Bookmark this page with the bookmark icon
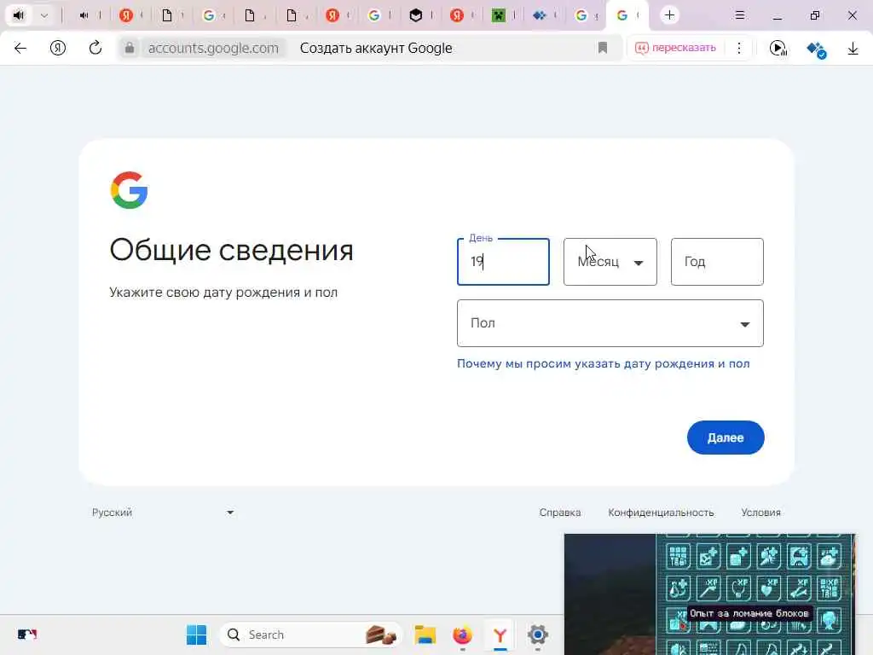The height and width of the screenshot is (655, 873). pyautogui.click(x=603, y=49)
